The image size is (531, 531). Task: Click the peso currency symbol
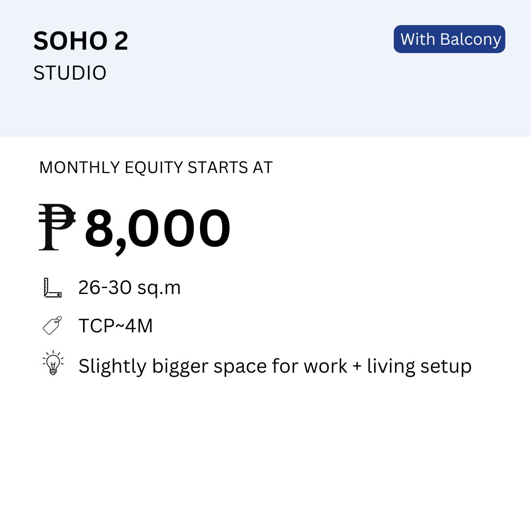pyautogui.click(x=57, y=227)
